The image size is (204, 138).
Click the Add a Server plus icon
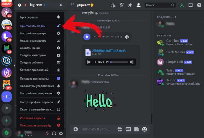pyautogui.click(x=6, y=121)
